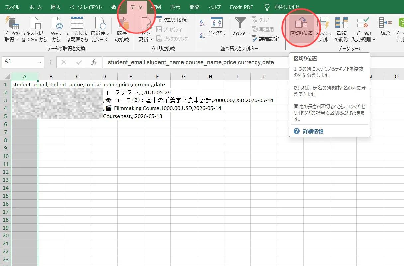Screen dimensions: 404x266
Task: Click 再適用 filter button
Action: click(x=263, y=29)
